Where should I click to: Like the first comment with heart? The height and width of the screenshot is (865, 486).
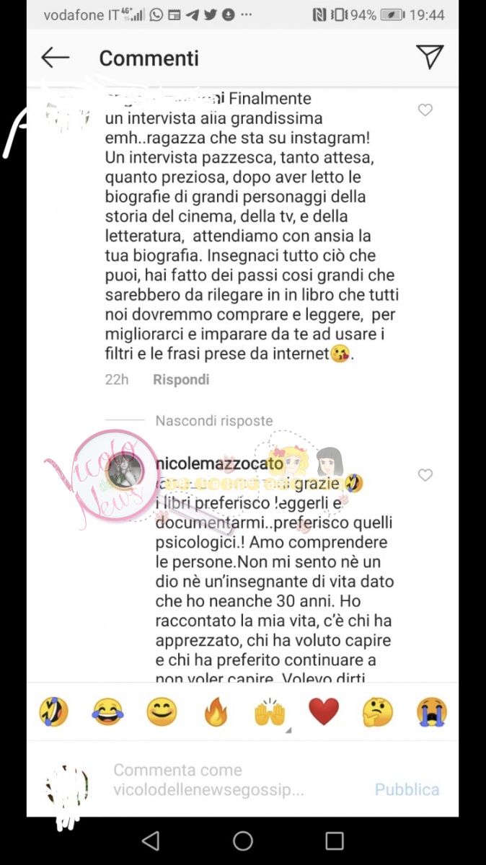[425, 110]
